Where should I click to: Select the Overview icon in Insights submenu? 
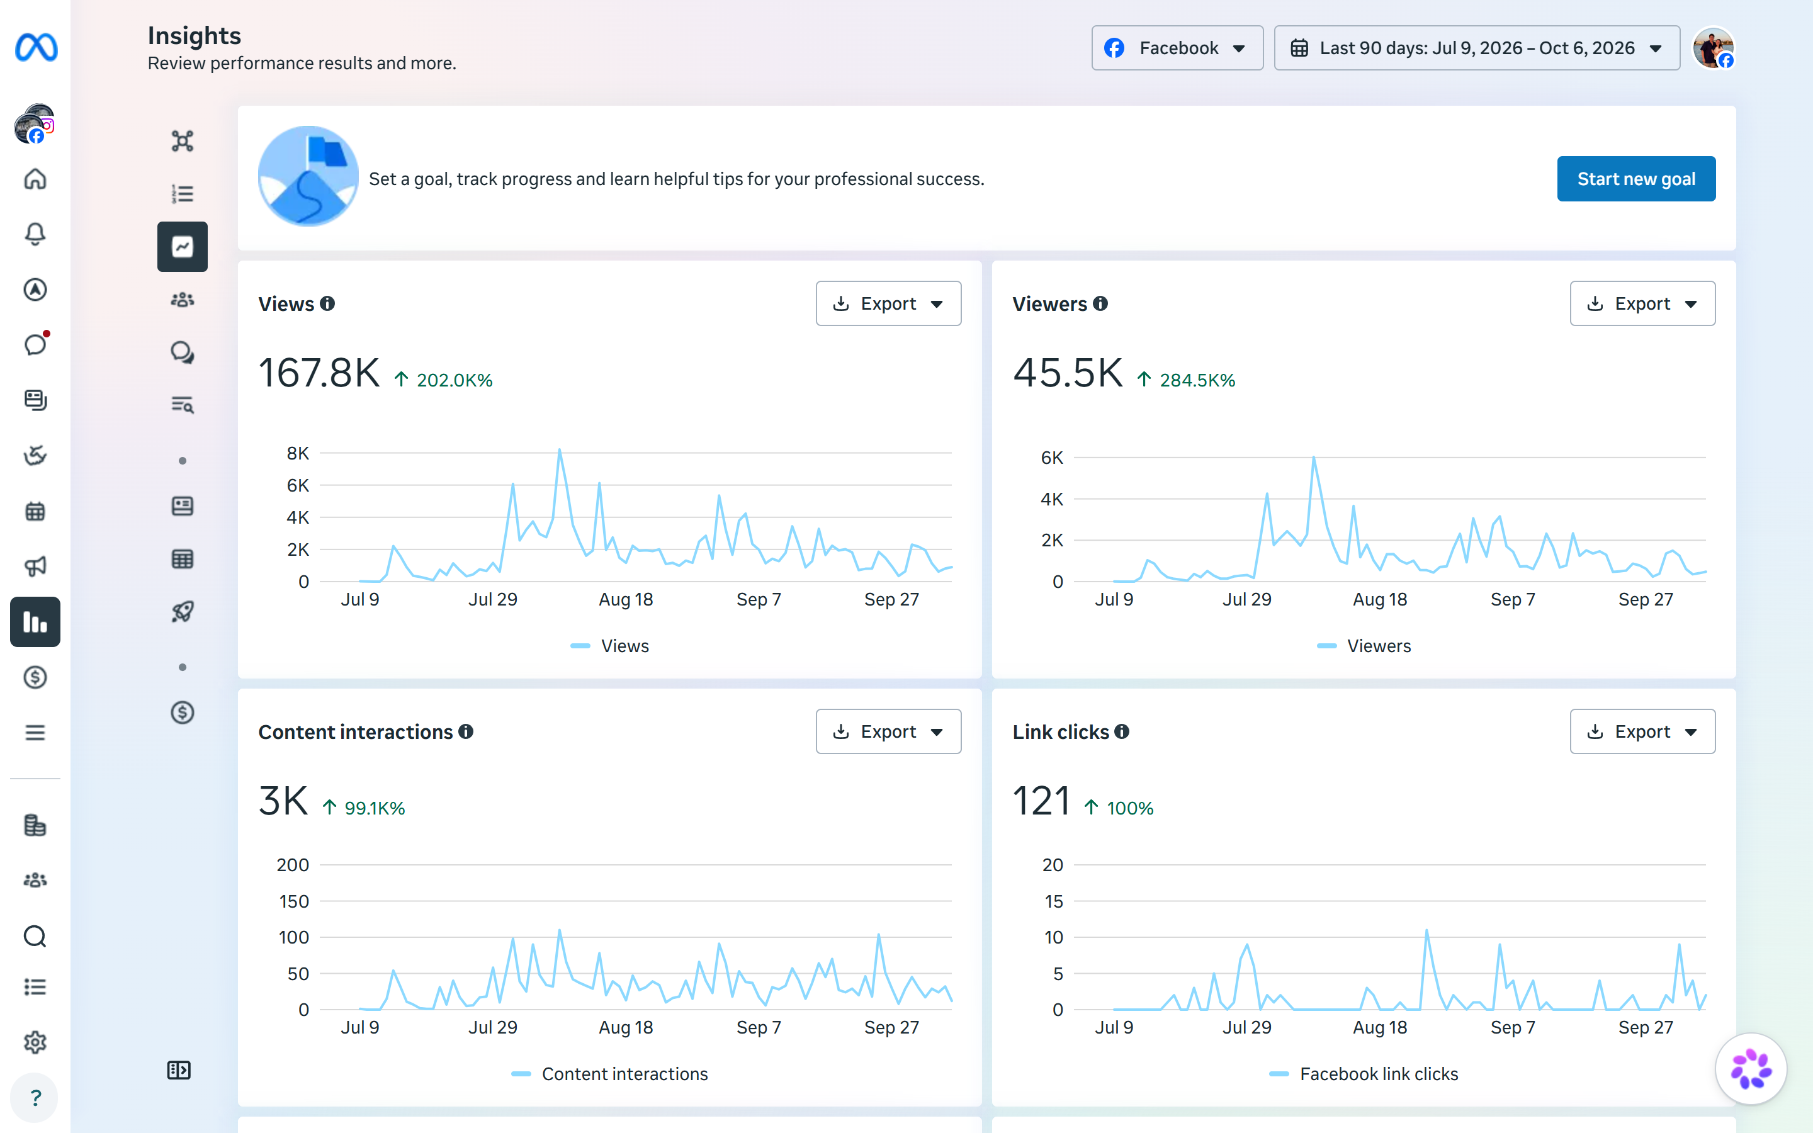pyautogui.click(x=182, y=141)
